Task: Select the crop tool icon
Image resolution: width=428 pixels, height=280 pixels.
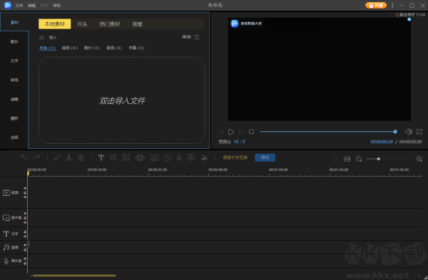Action: pos(113,157)
